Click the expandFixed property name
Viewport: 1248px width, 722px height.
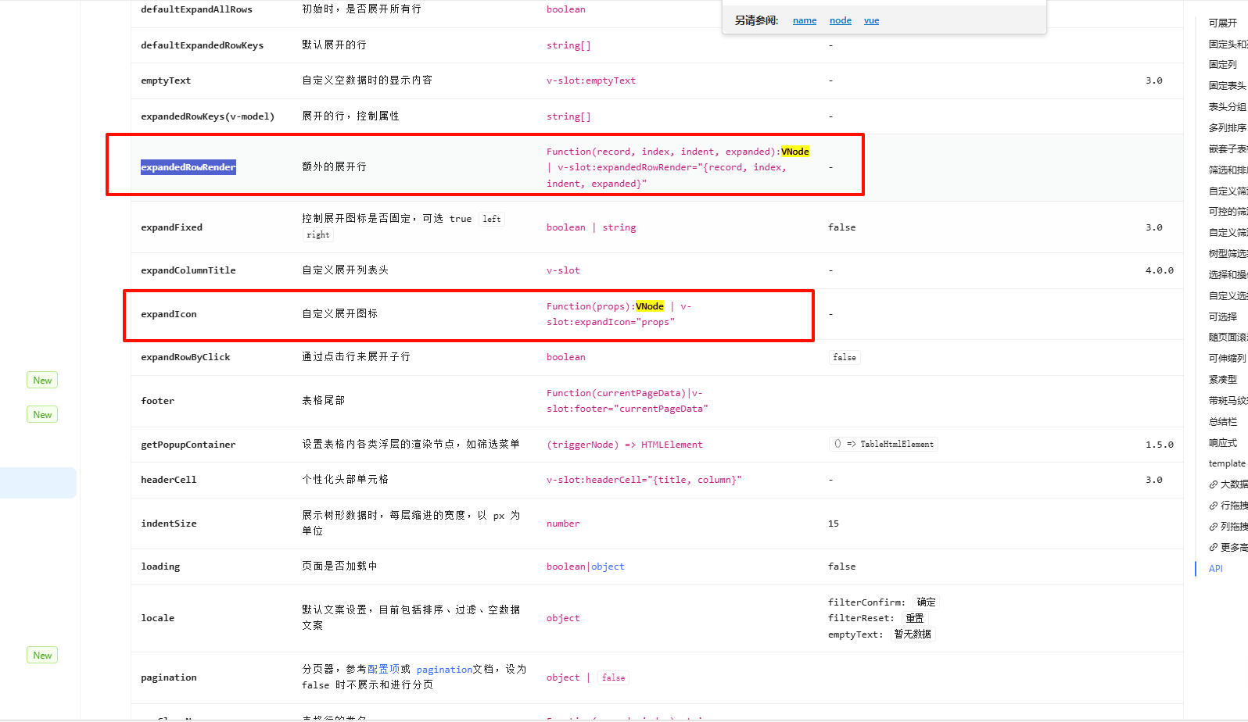pos(171,227)
